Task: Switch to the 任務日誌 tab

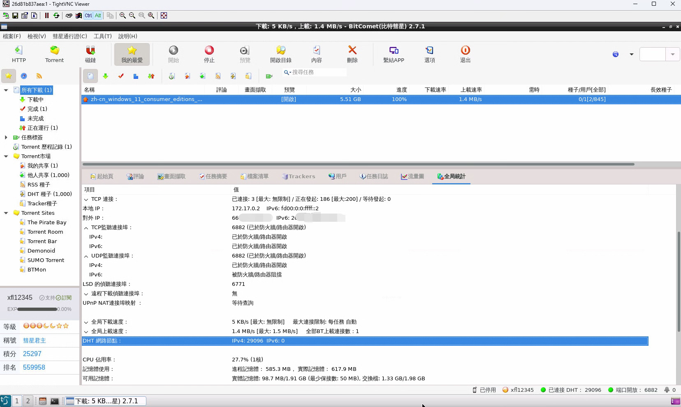Action: click(x=374, y=176)
